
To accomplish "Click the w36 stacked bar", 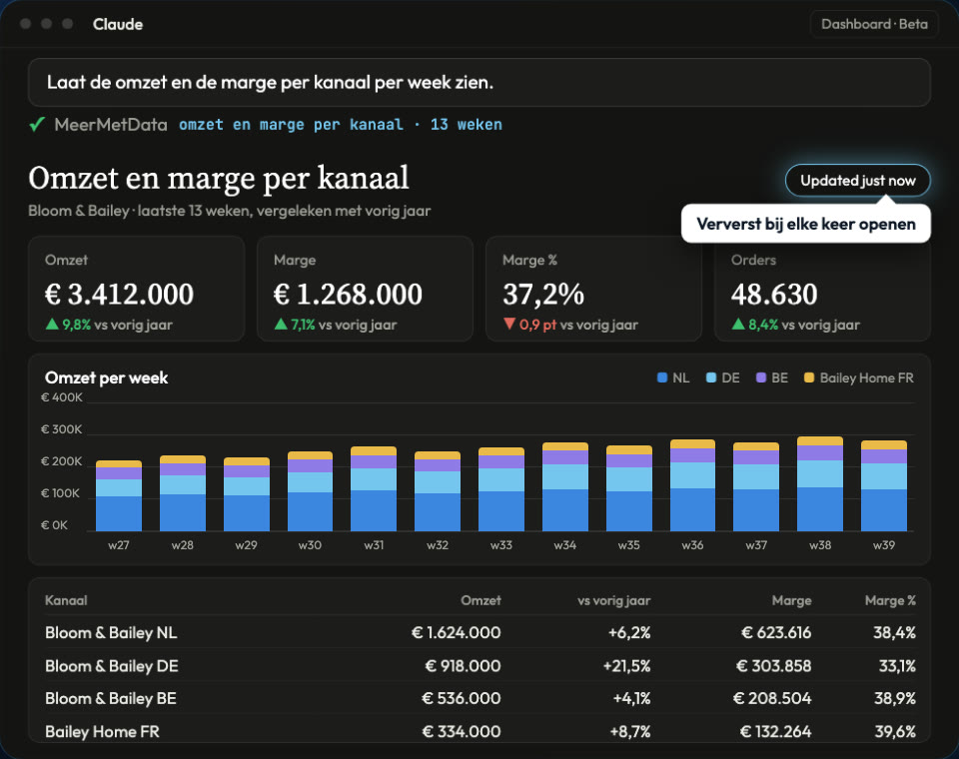I will (692, 485).
